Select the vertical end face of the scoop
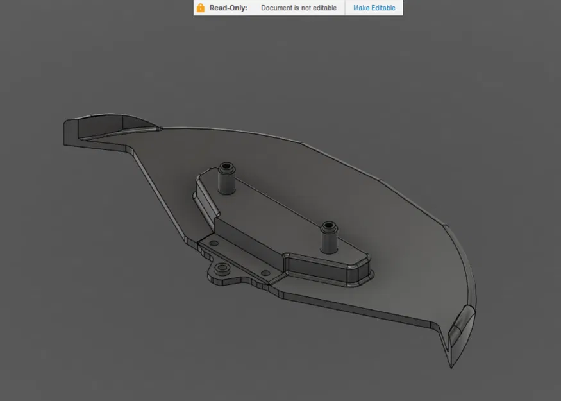The image size is (561, 401). [x=71, y=132]
